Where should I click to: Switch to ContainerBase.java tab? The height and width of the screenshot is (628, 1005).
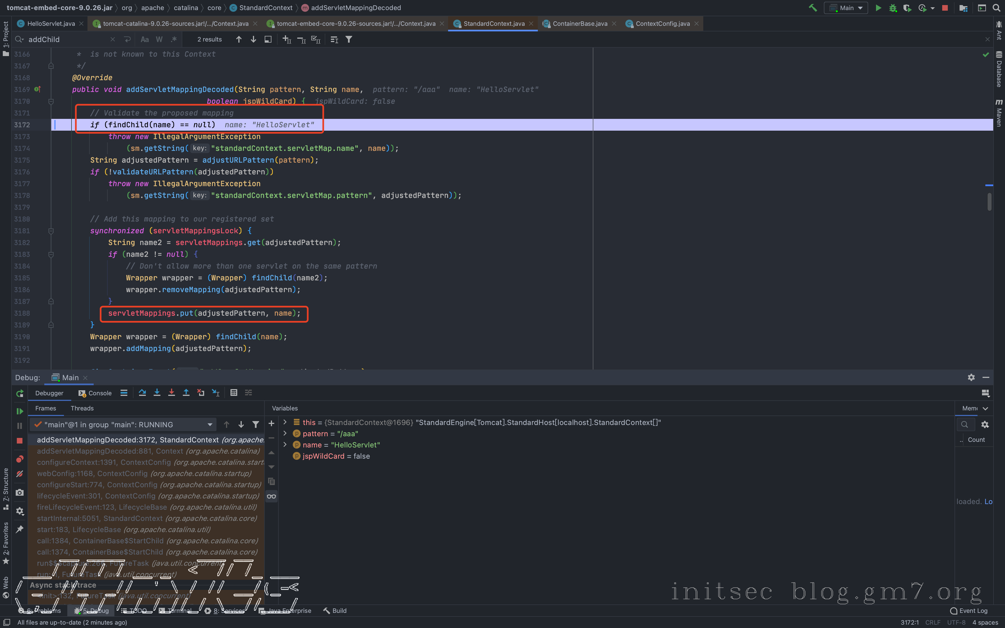tap(579, 24)
